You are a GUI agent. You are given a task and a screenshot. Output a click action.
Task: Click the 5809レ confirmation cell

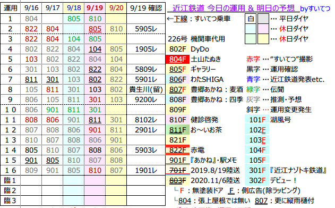[x=146, y=69]
